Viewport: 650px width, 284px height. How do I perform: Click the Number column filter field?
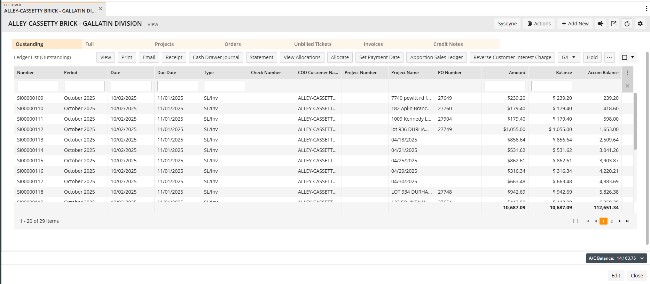(38, 86)
